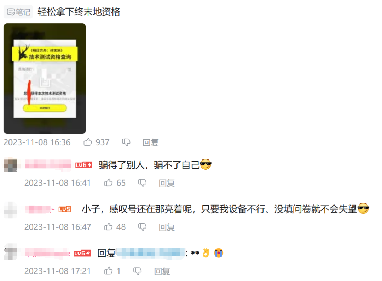Open the LV5 commenter's avatar

click(x=11, y=210)
